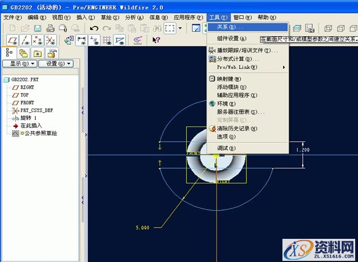Open the 草绘 menu

(x=110, y=18)
